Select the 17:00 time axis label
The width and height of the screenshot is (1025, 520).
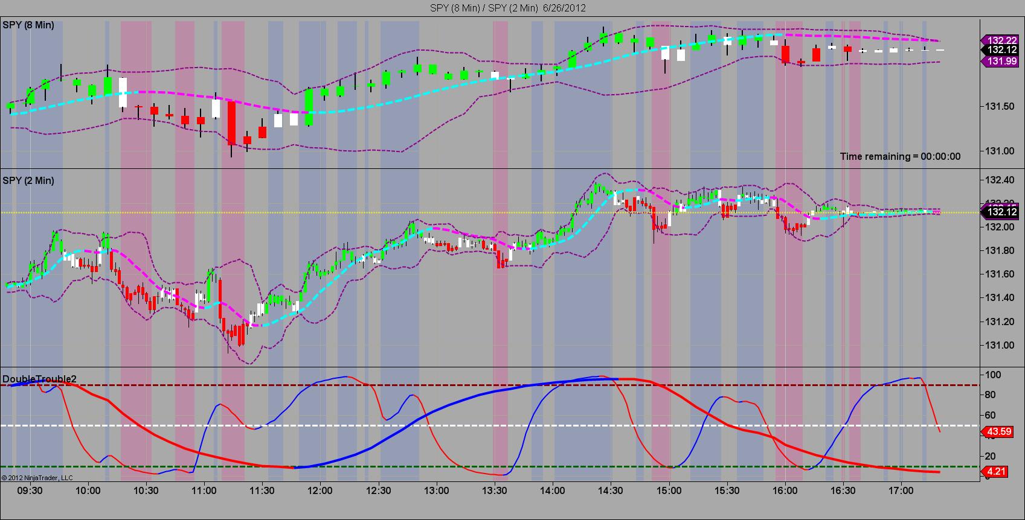pos(901,490)
